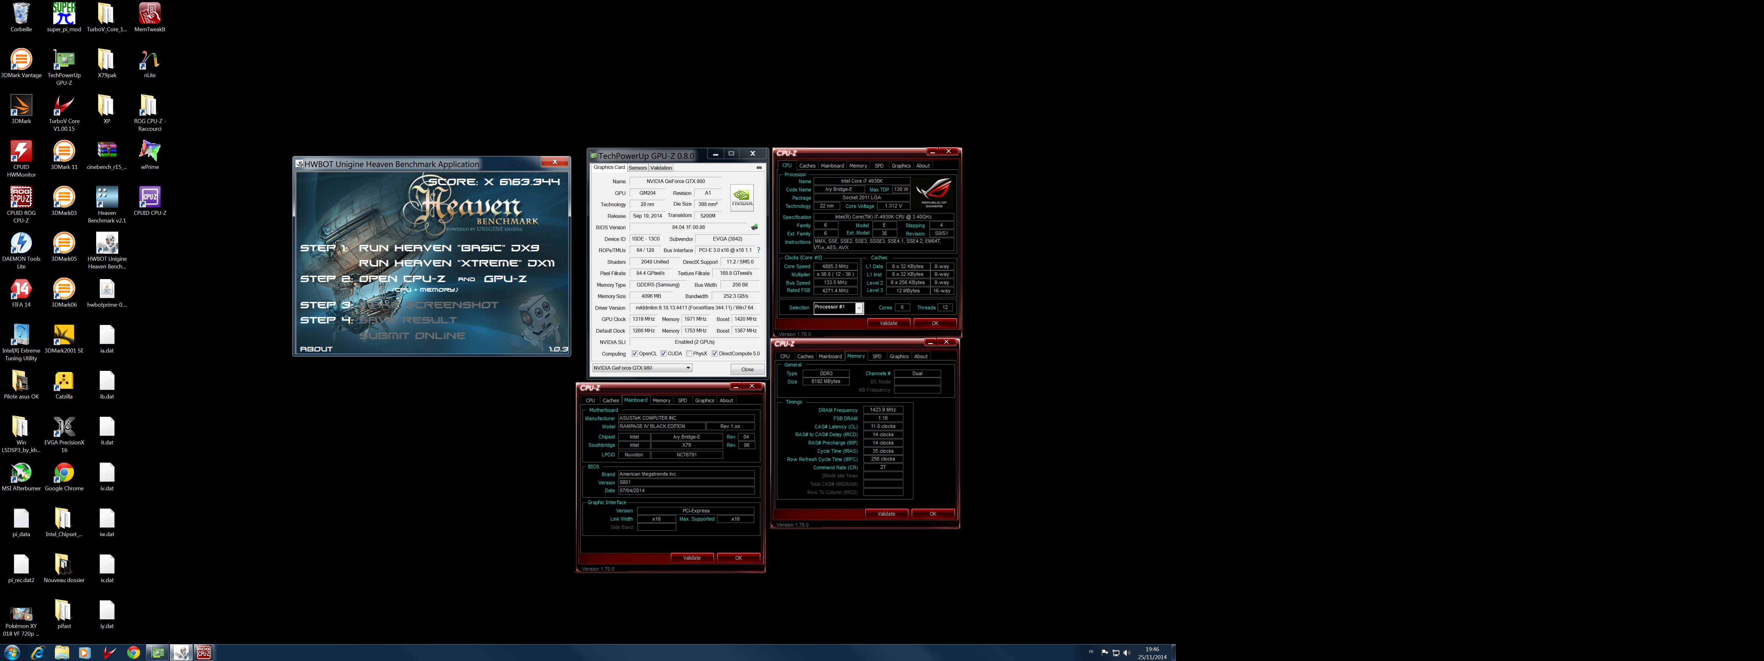1764x661 pixels.
Task: Open SPD tab in top CPU-Z window
Action: (879, 166)
